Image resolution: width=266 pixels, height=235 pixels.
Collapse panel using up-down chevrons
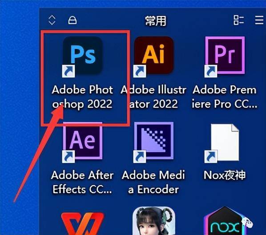tap(52, 20)
